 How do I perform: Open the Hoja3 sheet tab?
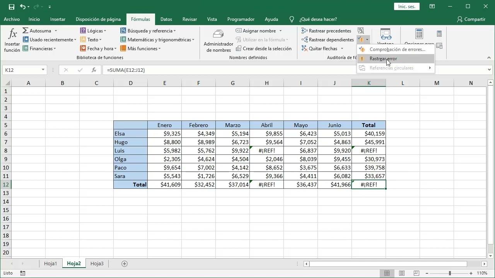(97, 263)
